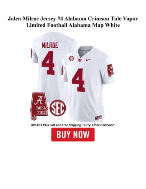Screen dimensions: 146x189
Task: Click the 50% OFF free shipping text
Action: [x=73, y=125]
